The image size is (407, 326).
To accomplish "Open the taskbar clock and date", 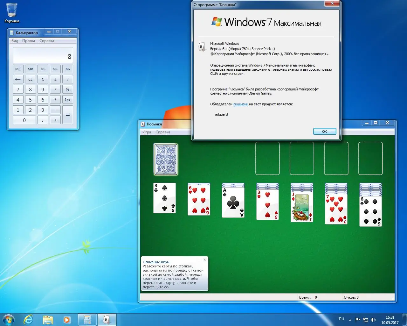I will (390, 320).
